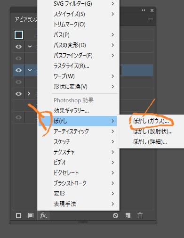Open ビデオ submenu
This screenshot has width=184, height=238.
pyautogui.click(x=78, y=163)
